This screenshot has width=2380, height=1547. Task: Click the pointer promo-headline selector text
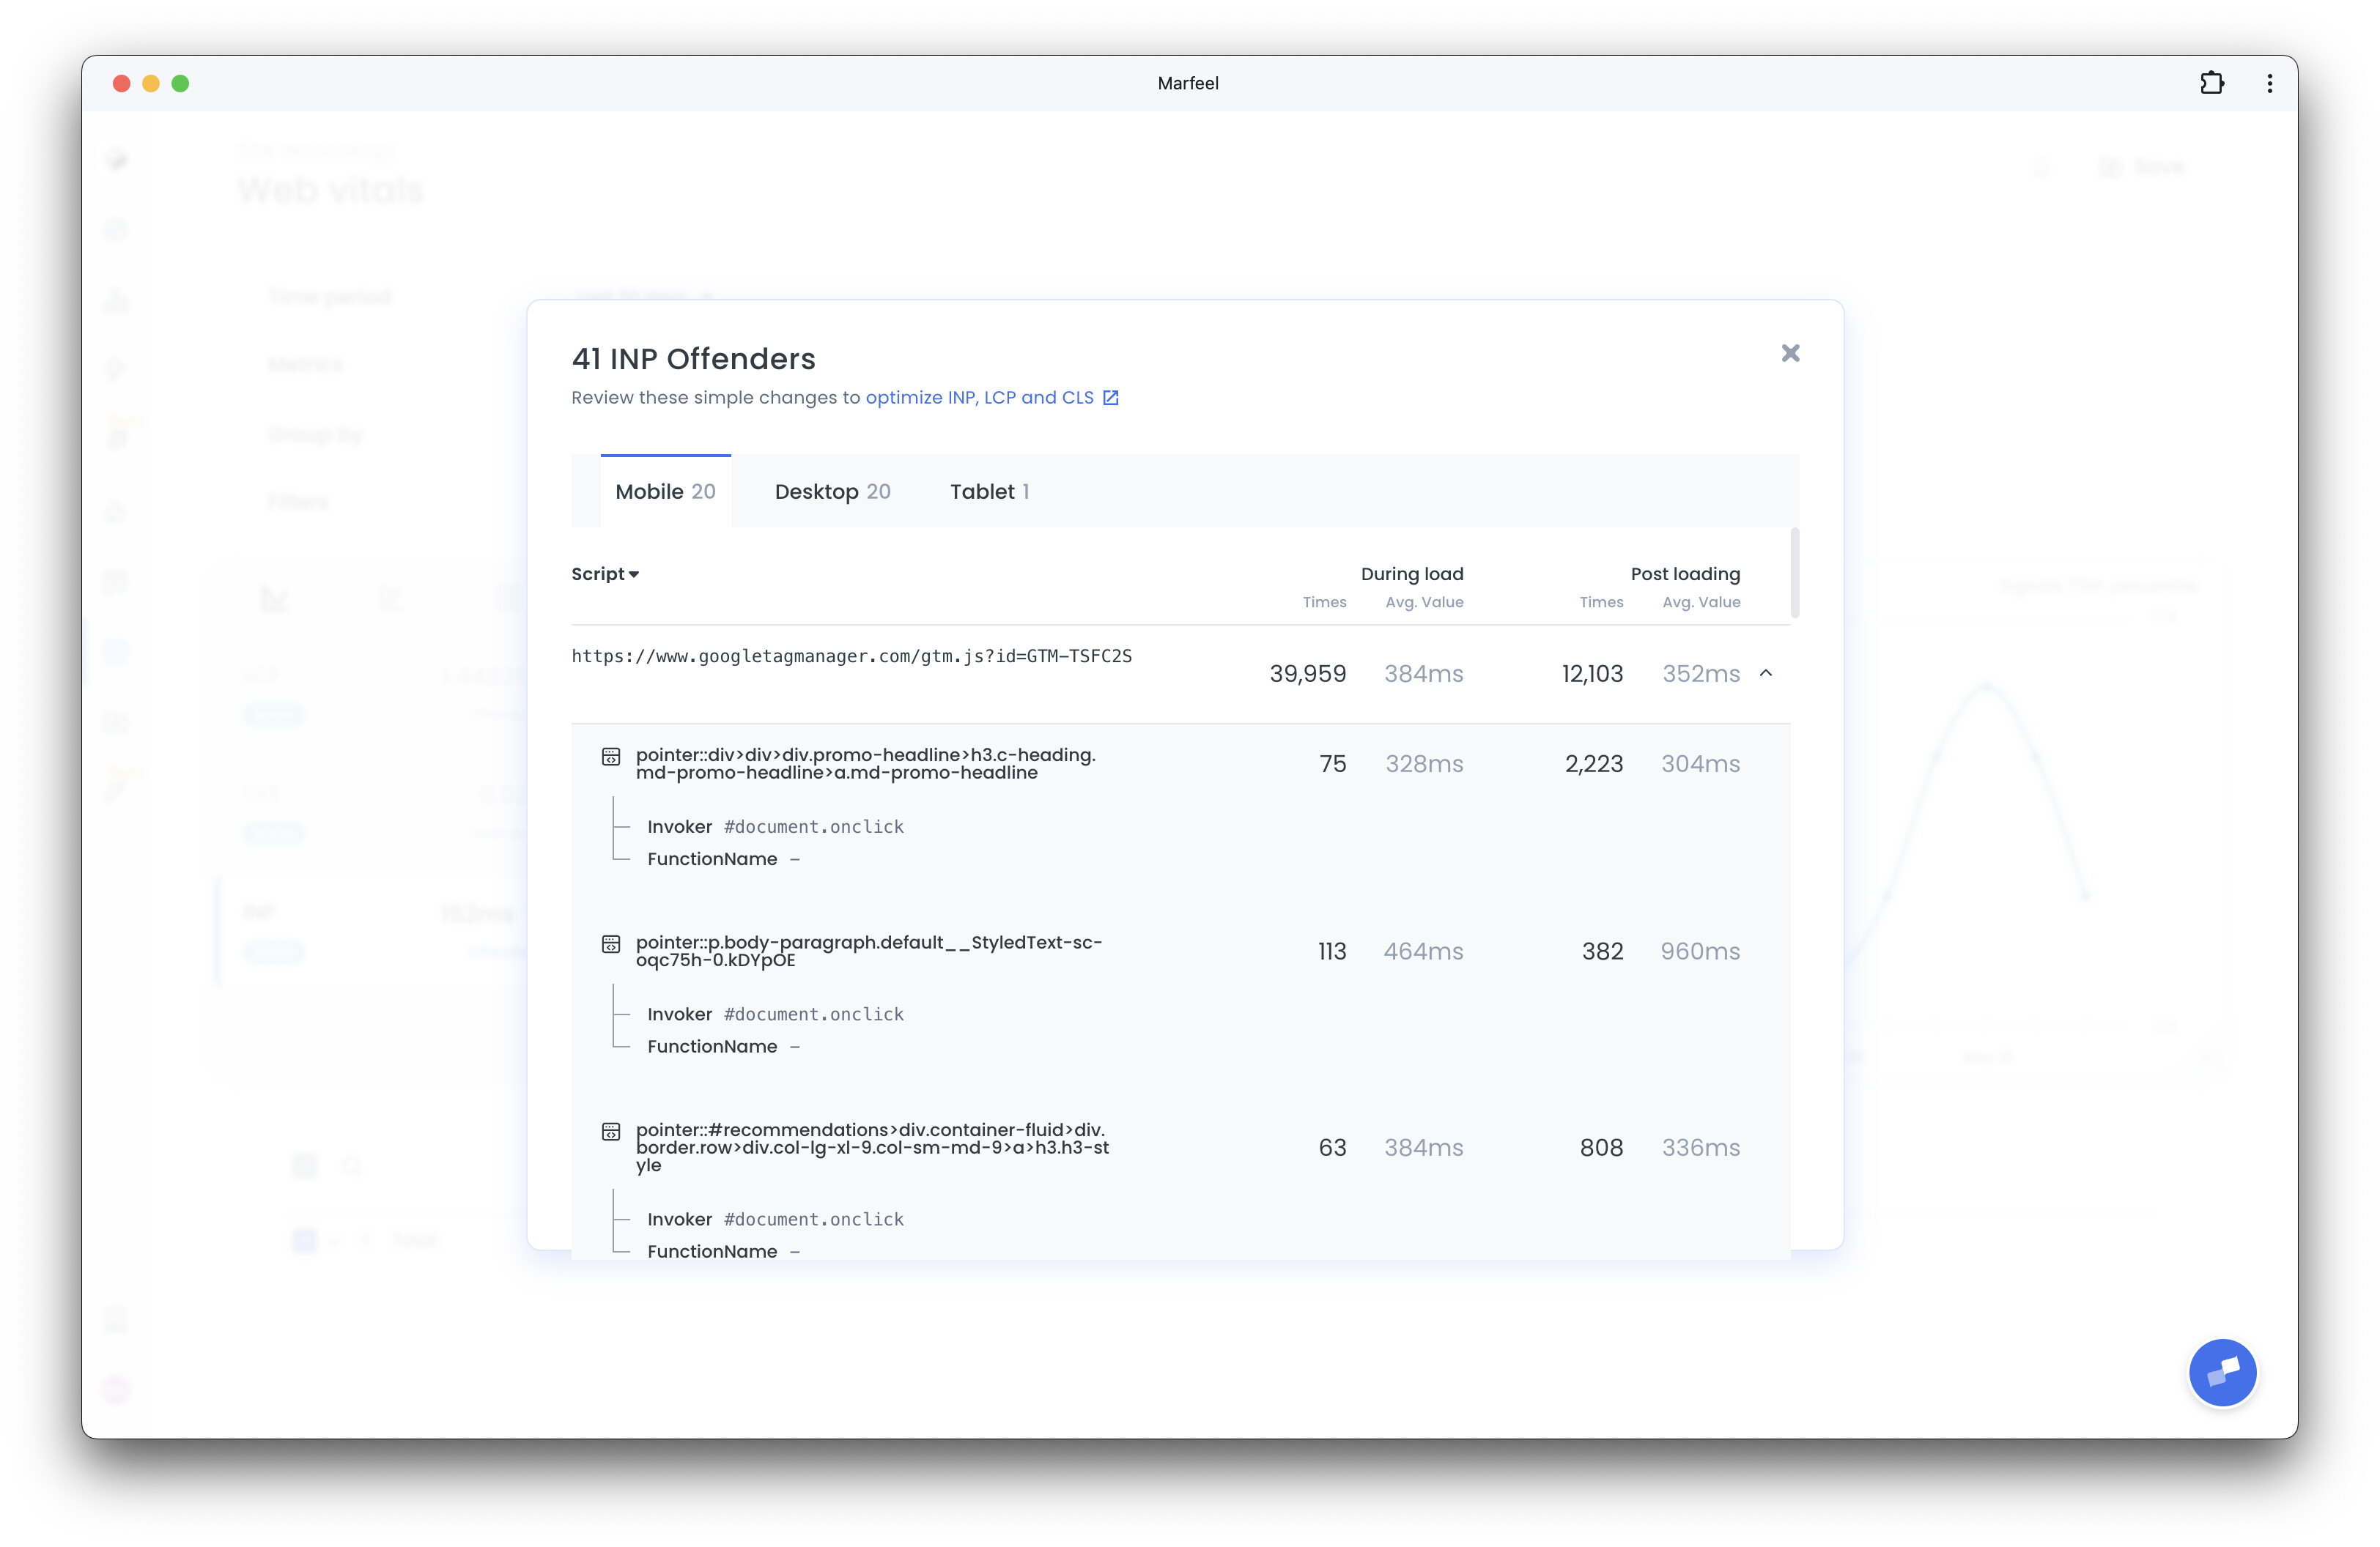click(x=865, y=763)
